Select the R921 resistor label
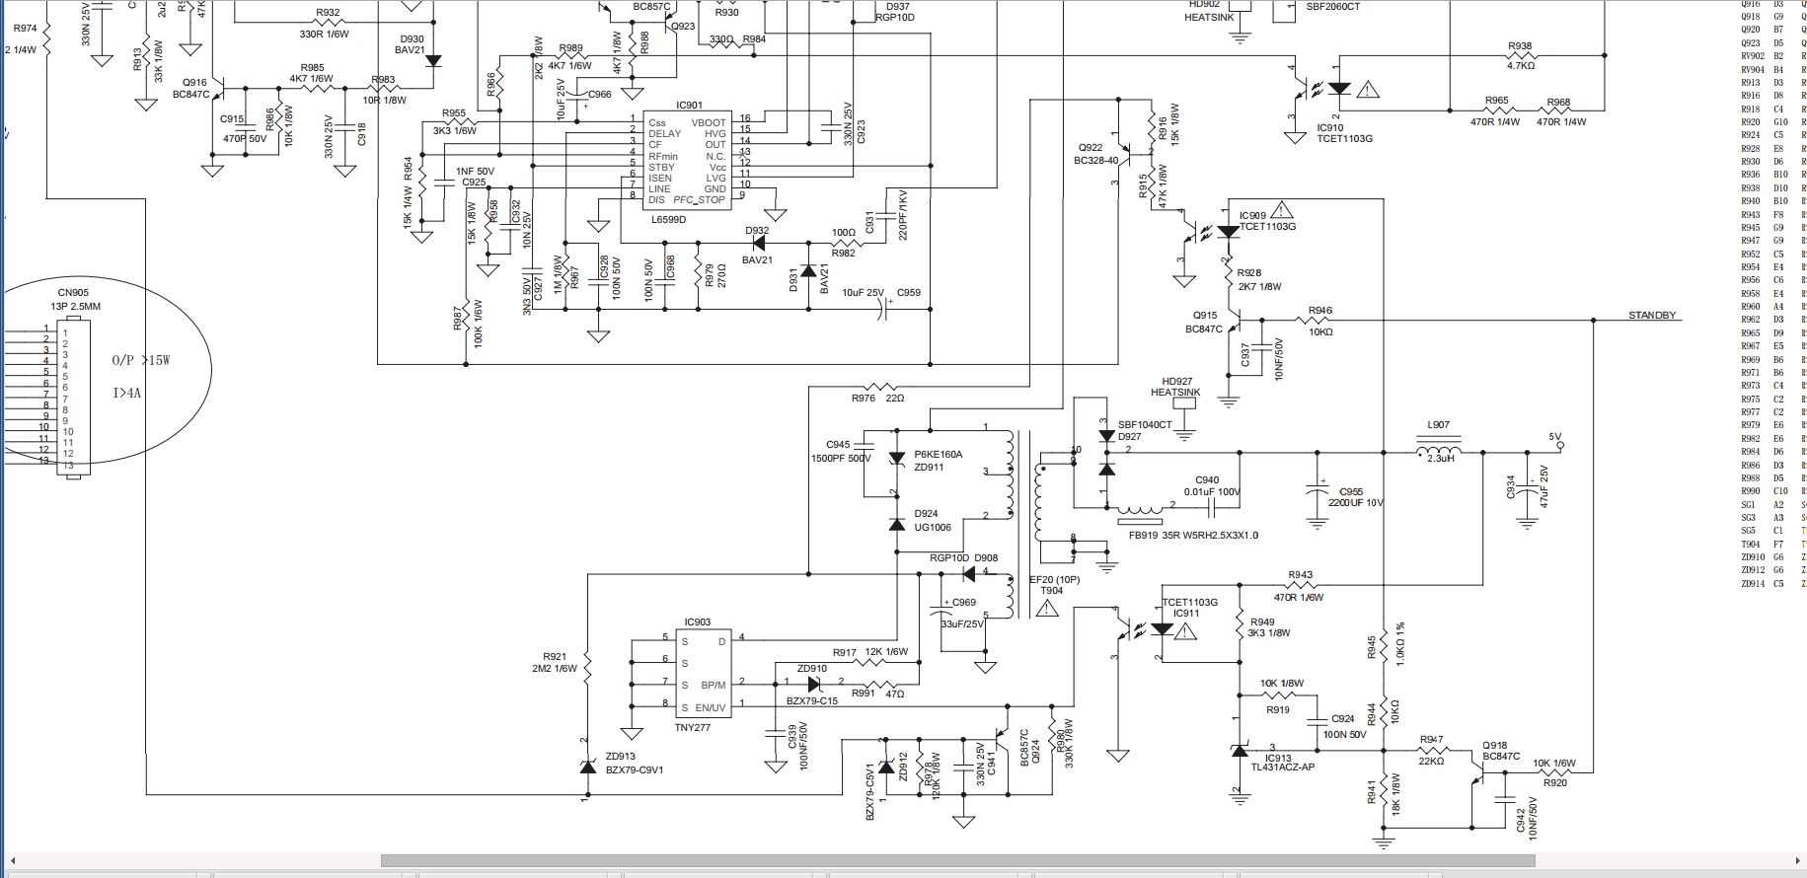The image size is (1807, 878). point(555,656)
